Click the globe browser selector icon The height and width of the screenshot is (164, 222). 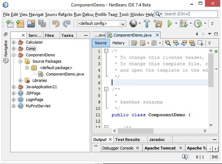tap(133, 23)
